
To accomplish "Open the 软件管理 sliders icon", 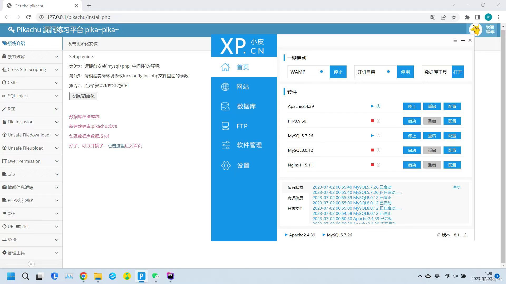I will (226, 145).
